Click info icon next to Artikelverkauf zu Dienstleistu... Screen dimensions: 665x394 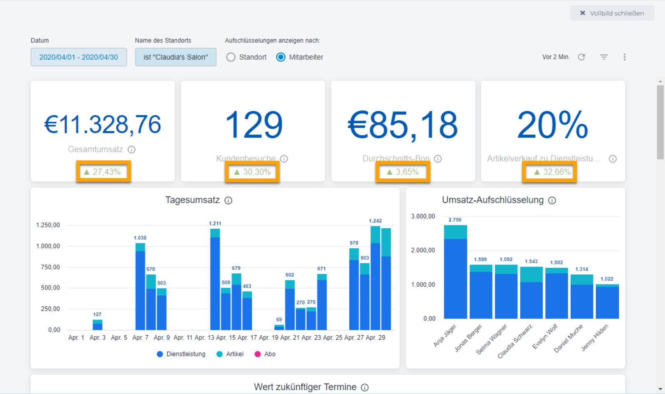point(613,159)
